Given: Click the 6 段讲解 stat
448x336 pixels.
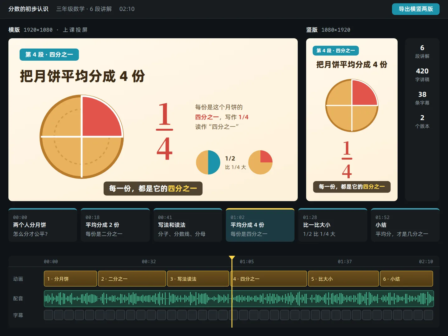Looking at the screenshot, I should click(x=422, y=52).
